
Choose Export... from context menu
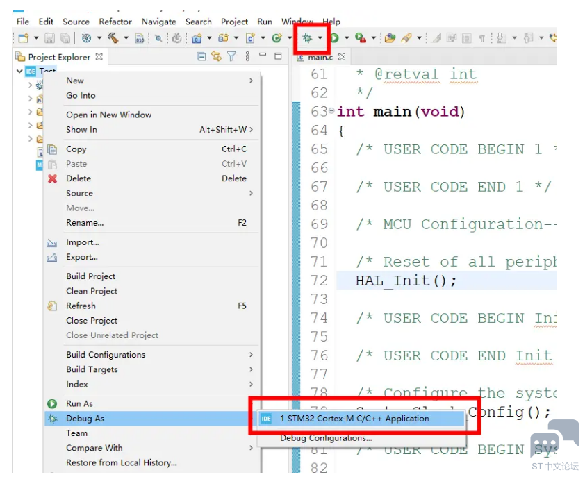[x=151, y=257]
